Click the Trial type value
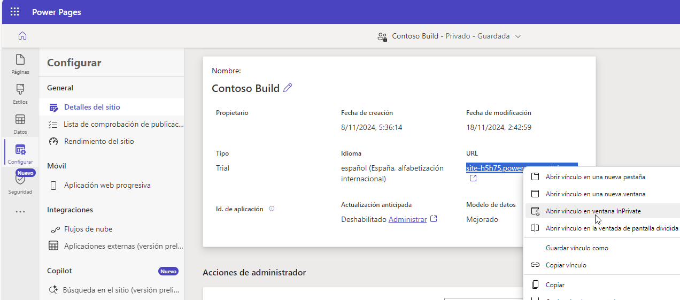The image size is (680, 300). point(222,168)
